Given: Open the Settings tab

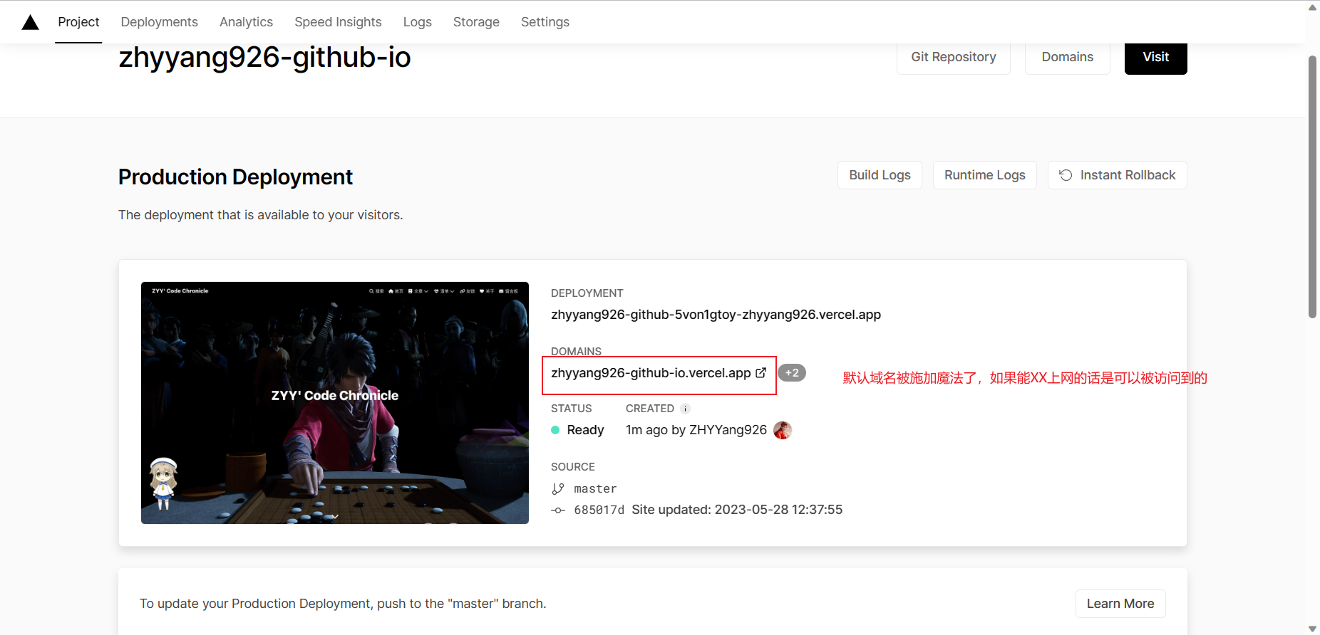Looking at the screenshot, I should 545,22.
